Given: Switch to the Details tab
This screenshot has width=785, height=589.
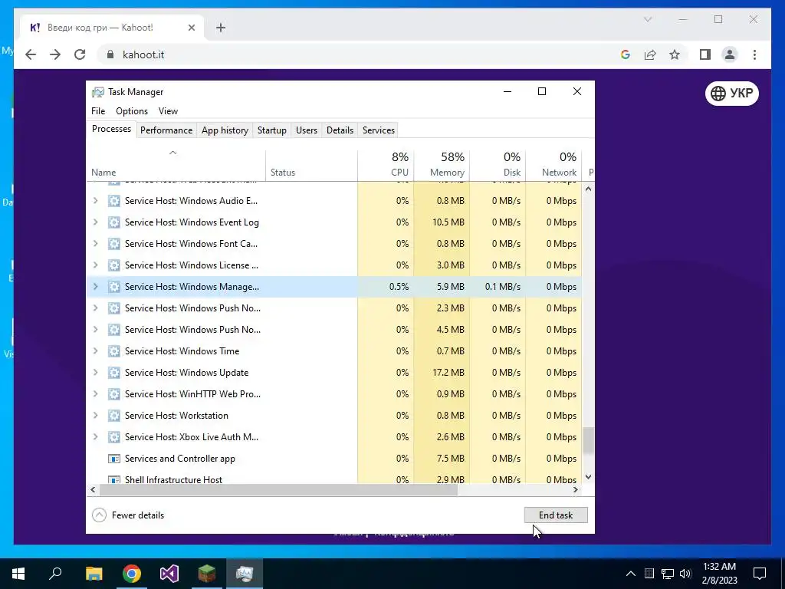Looking at the screenshot, I should point(340,130).
